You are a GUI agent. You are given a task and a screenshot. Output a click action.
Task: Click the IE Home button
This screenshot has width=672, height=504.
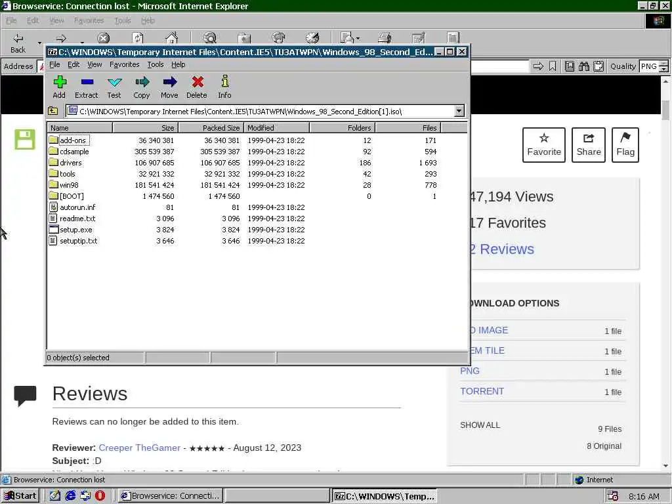(171, 39)
